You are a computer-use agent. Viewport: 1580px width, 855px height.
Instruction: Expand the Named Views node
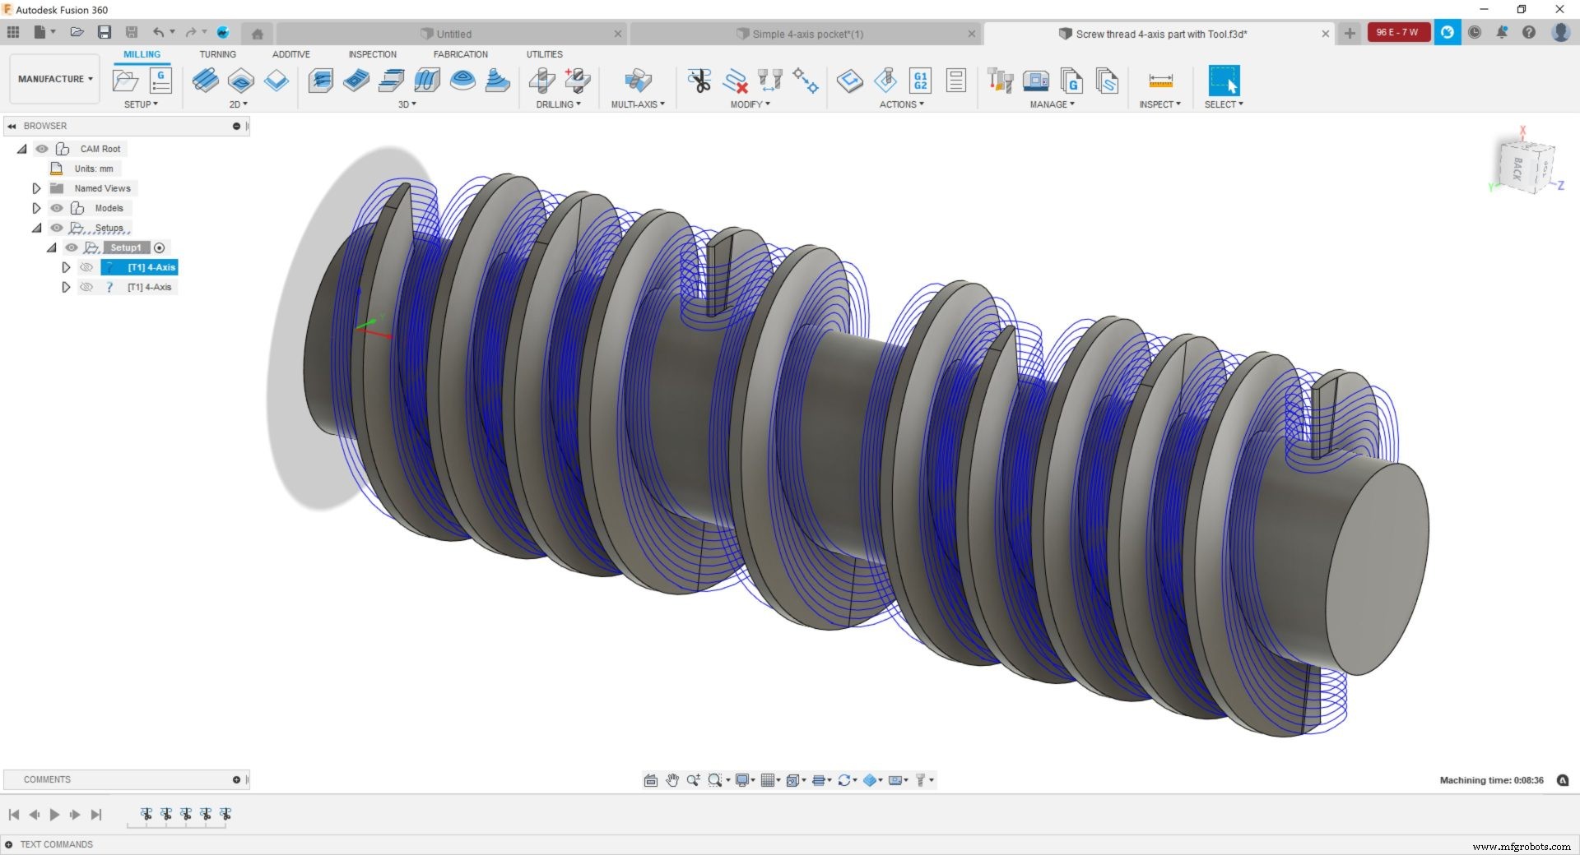pos(36,187)
